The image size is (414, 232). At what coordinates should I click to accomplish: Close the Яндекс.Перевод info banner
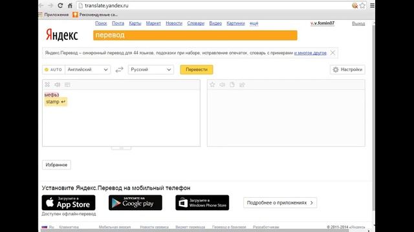tap(332, 53)
